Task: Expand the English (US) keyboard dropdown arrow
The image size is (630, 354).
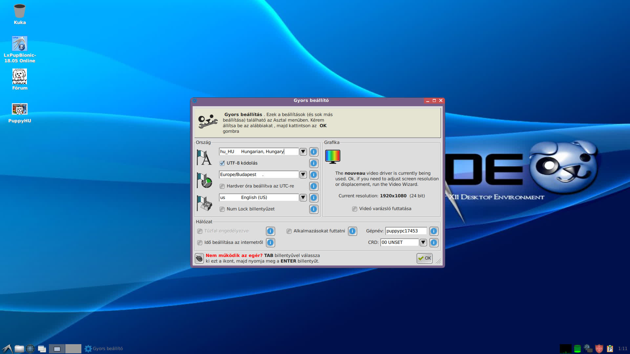Action: pyautogui.click(x=303, y=198)
